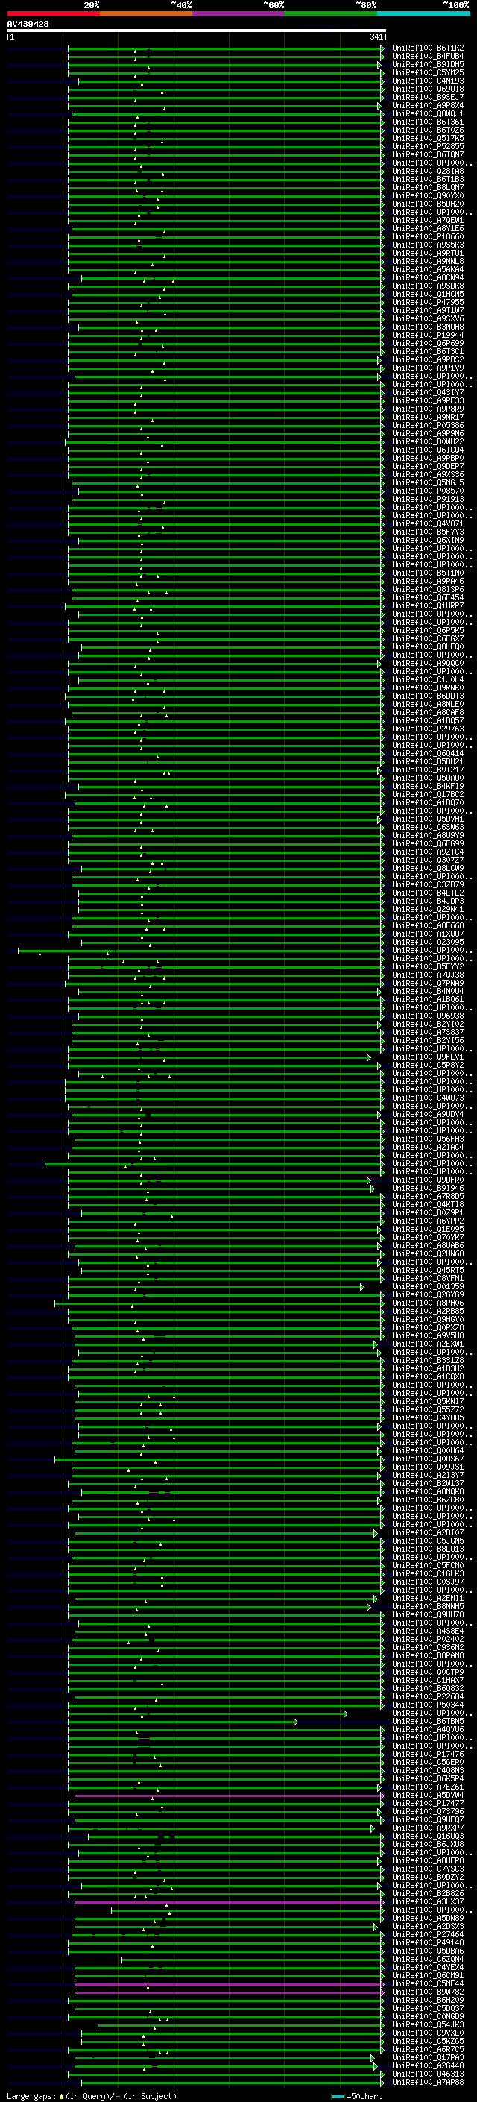The height and width of the screenshot is (2102, 477).
Task: Open hit UniRef100_B4FUB4
Action: (x=427, y=57)
